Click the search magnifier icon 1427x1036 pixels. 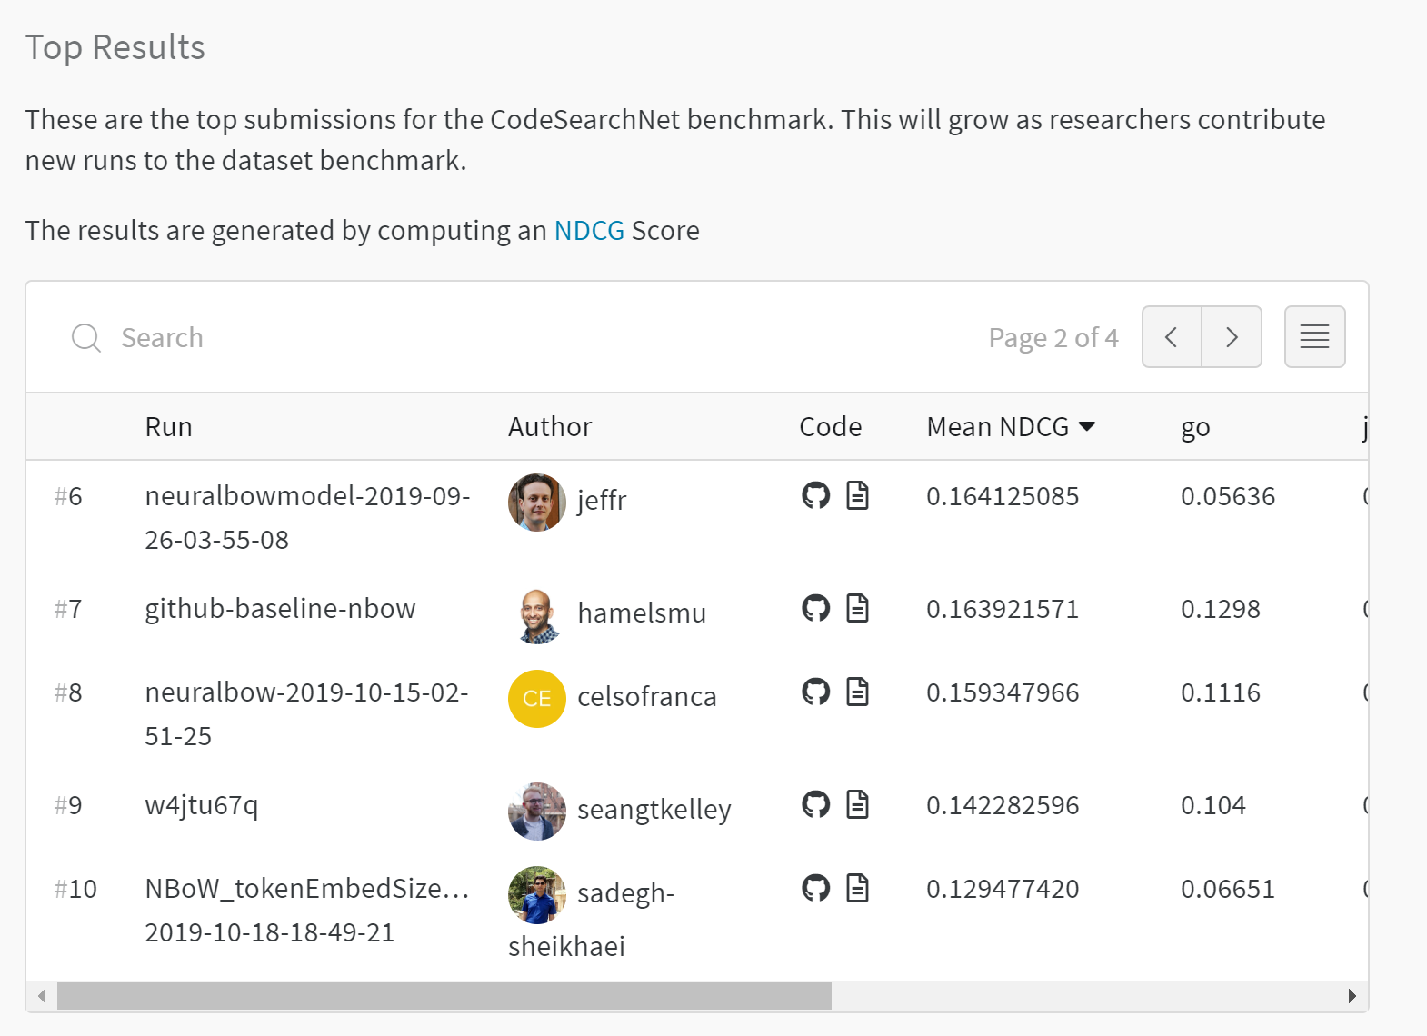(x=86, y=337)
